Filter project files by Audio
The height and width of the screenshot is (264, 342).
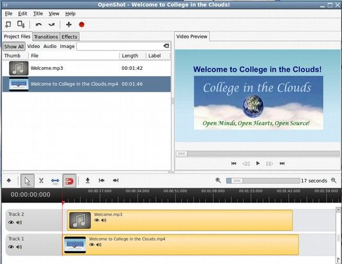[50, 46]
